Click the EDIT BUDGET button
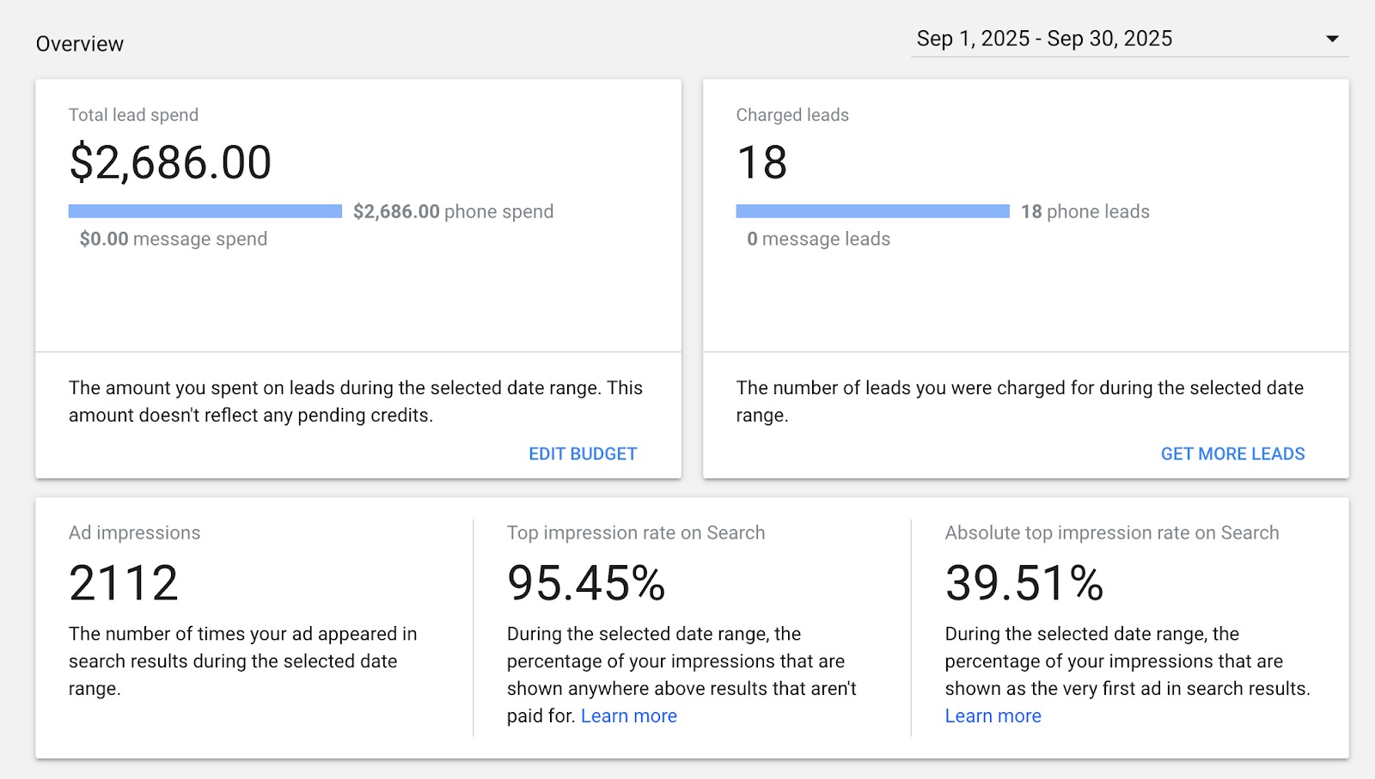1375x779 pixels. [x=583, y=453]
